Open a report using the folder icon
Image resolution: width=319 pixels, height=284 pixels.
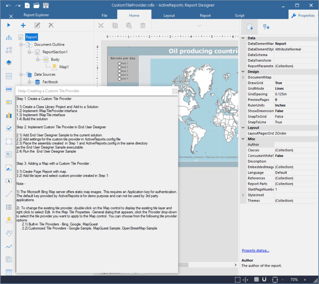click(36, 5)
